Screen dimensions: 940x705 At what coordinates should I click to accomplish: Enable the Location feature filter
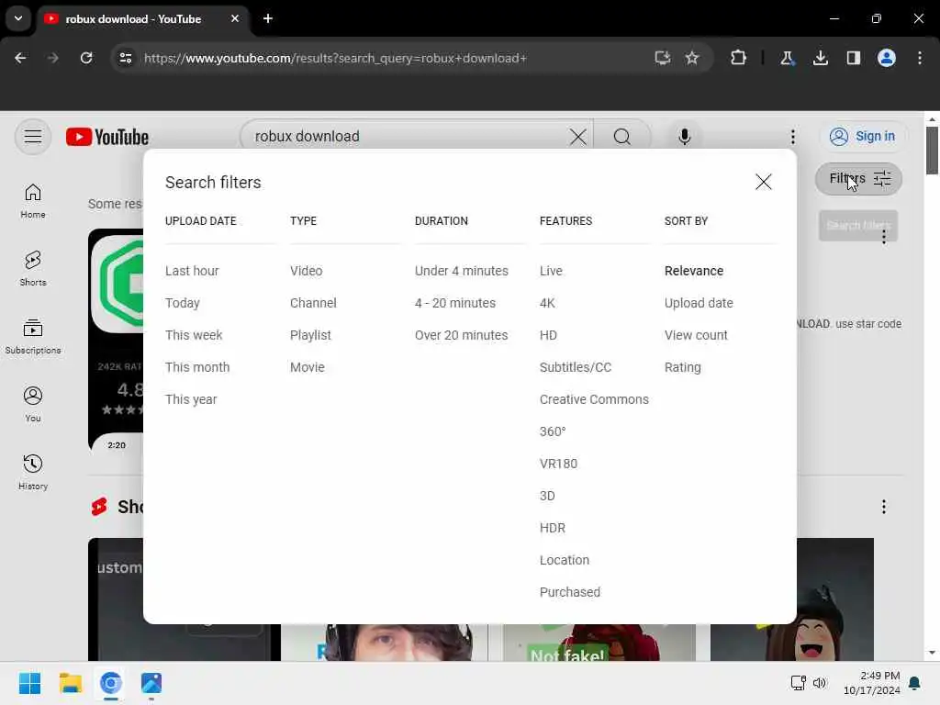pos(565,561)
